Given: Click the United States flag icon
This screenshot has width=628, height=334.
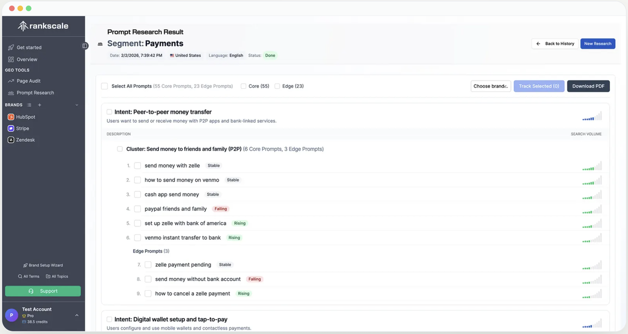Looking at the screenshot, I should click(x=172, y=55).
